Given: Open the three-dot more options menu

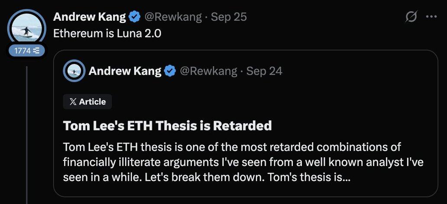Looking at the screenshot, I should tap(431, 17).
